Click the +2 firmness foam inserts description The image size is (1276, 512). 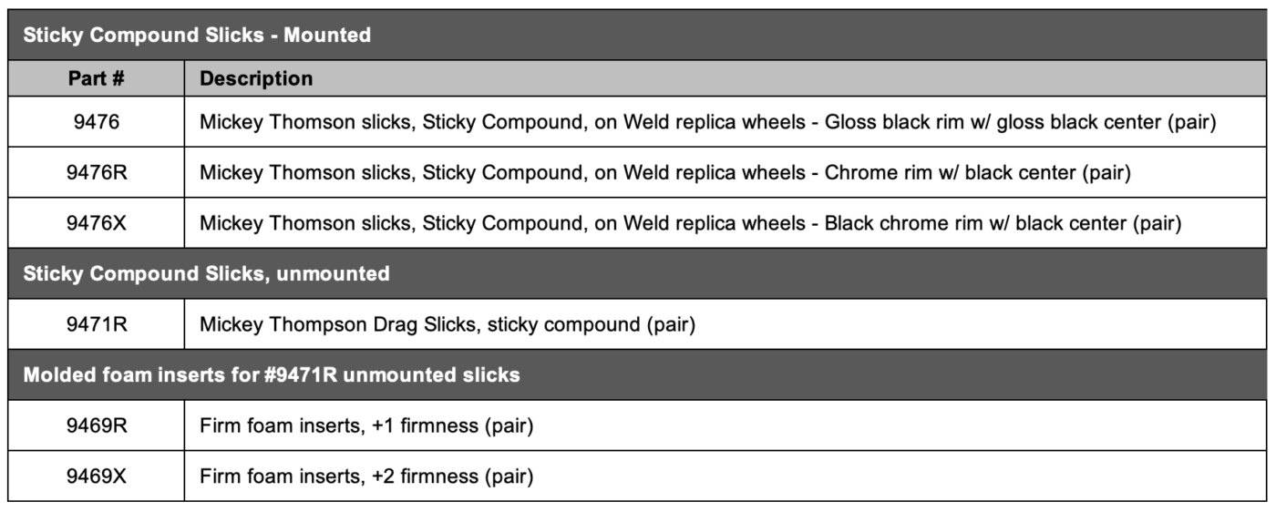pos(366,477)
